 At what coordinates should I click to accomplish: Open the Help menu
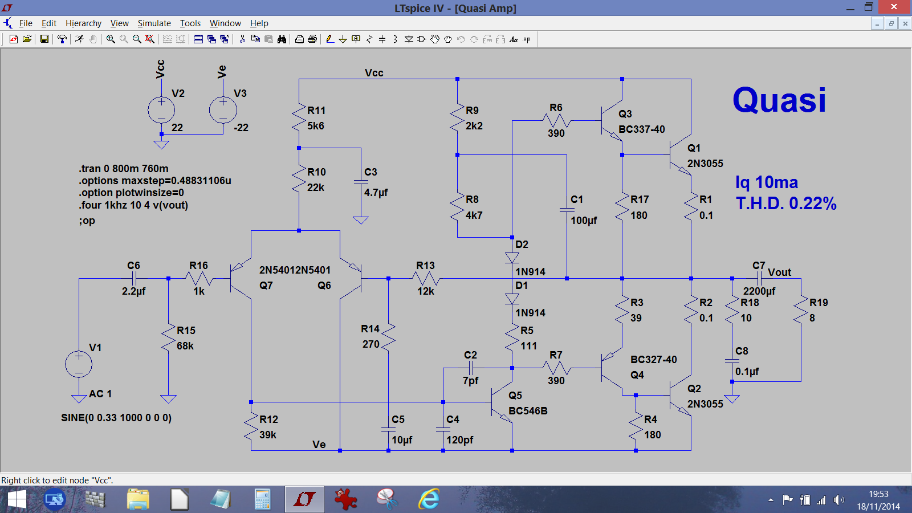259,23
